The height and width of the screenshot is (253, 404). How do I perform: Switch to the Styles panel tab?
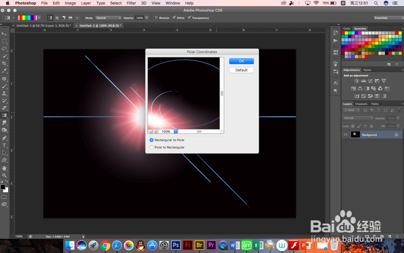coord(367,70)
